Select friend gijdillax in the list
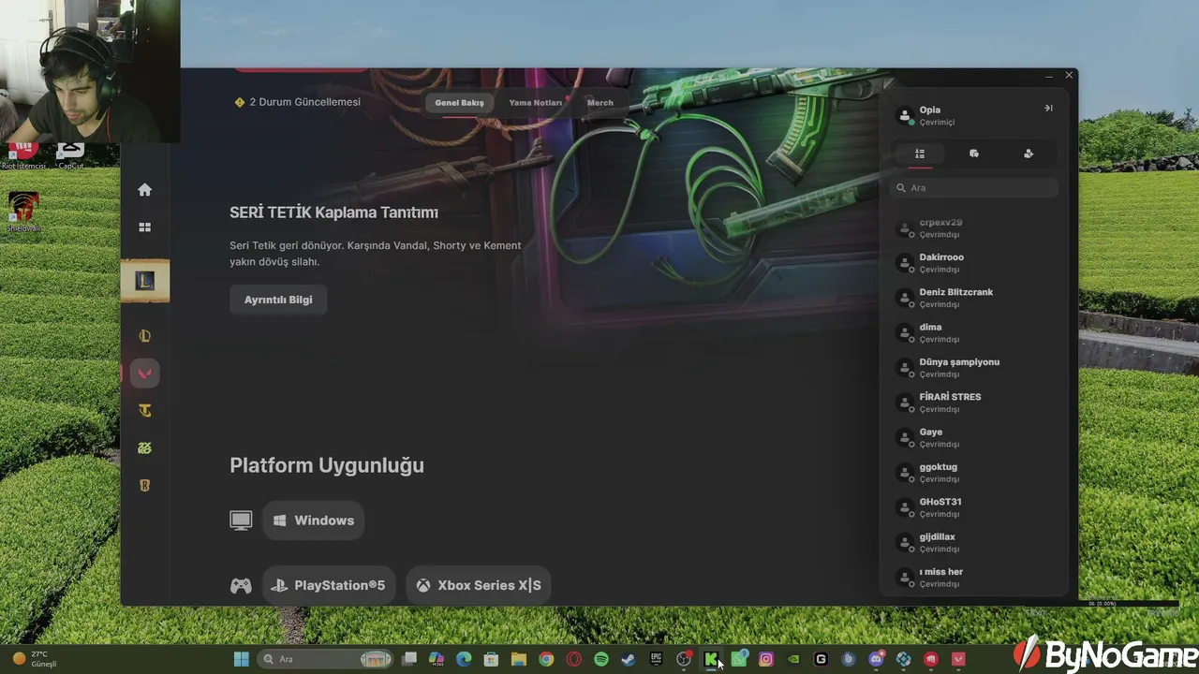 point(974,542)
